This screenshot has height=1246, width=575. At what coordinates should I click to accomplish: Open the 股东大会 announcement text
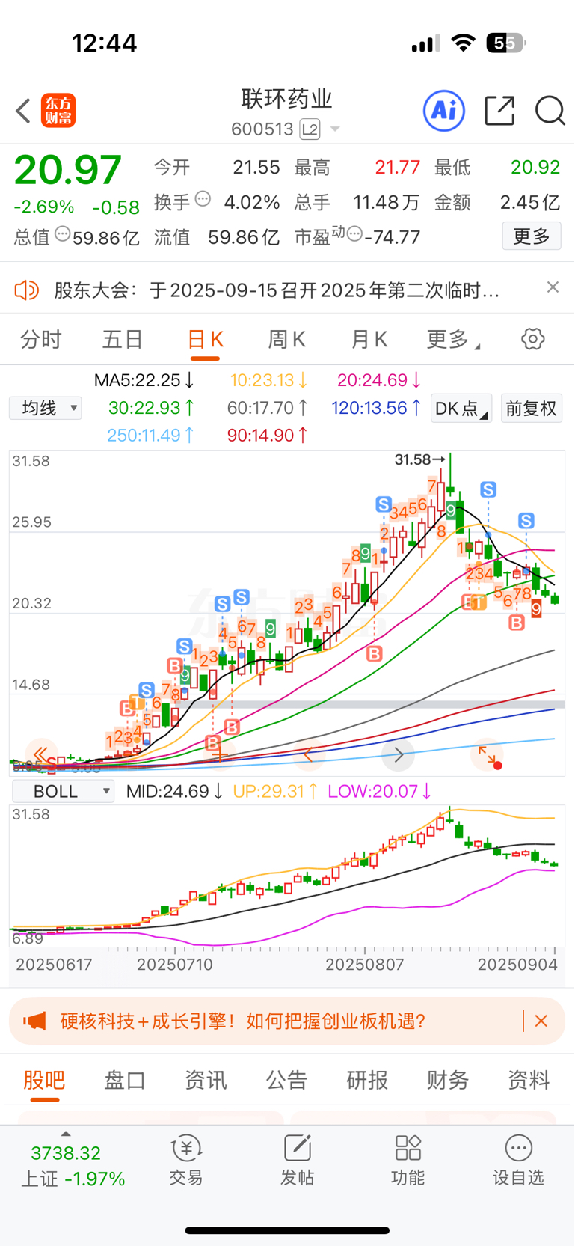coord(277,290)
